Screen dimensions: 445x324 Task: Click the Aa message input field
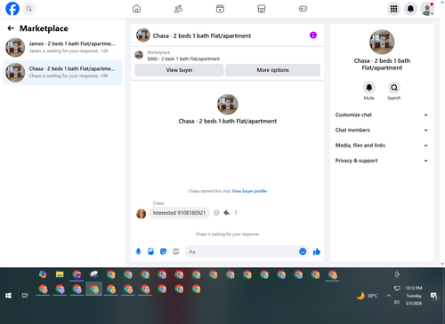[242, 251]
